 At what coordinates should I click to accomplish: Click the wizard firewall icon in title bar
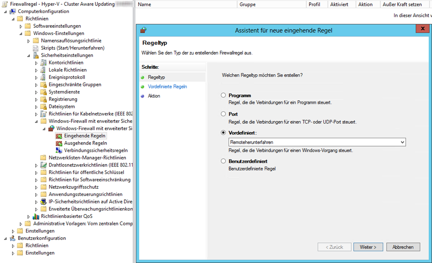pyautogui.click(x=143, y=30)
